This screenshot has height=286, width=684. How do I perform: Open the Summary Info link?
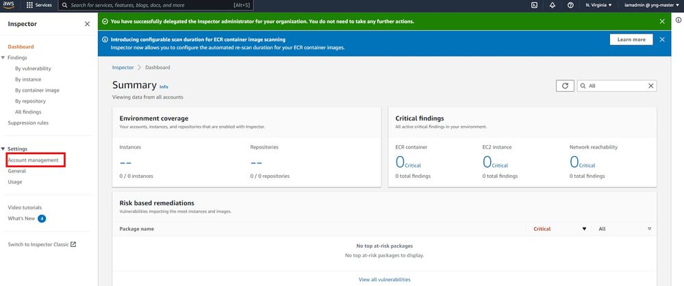tap(164, 87)
